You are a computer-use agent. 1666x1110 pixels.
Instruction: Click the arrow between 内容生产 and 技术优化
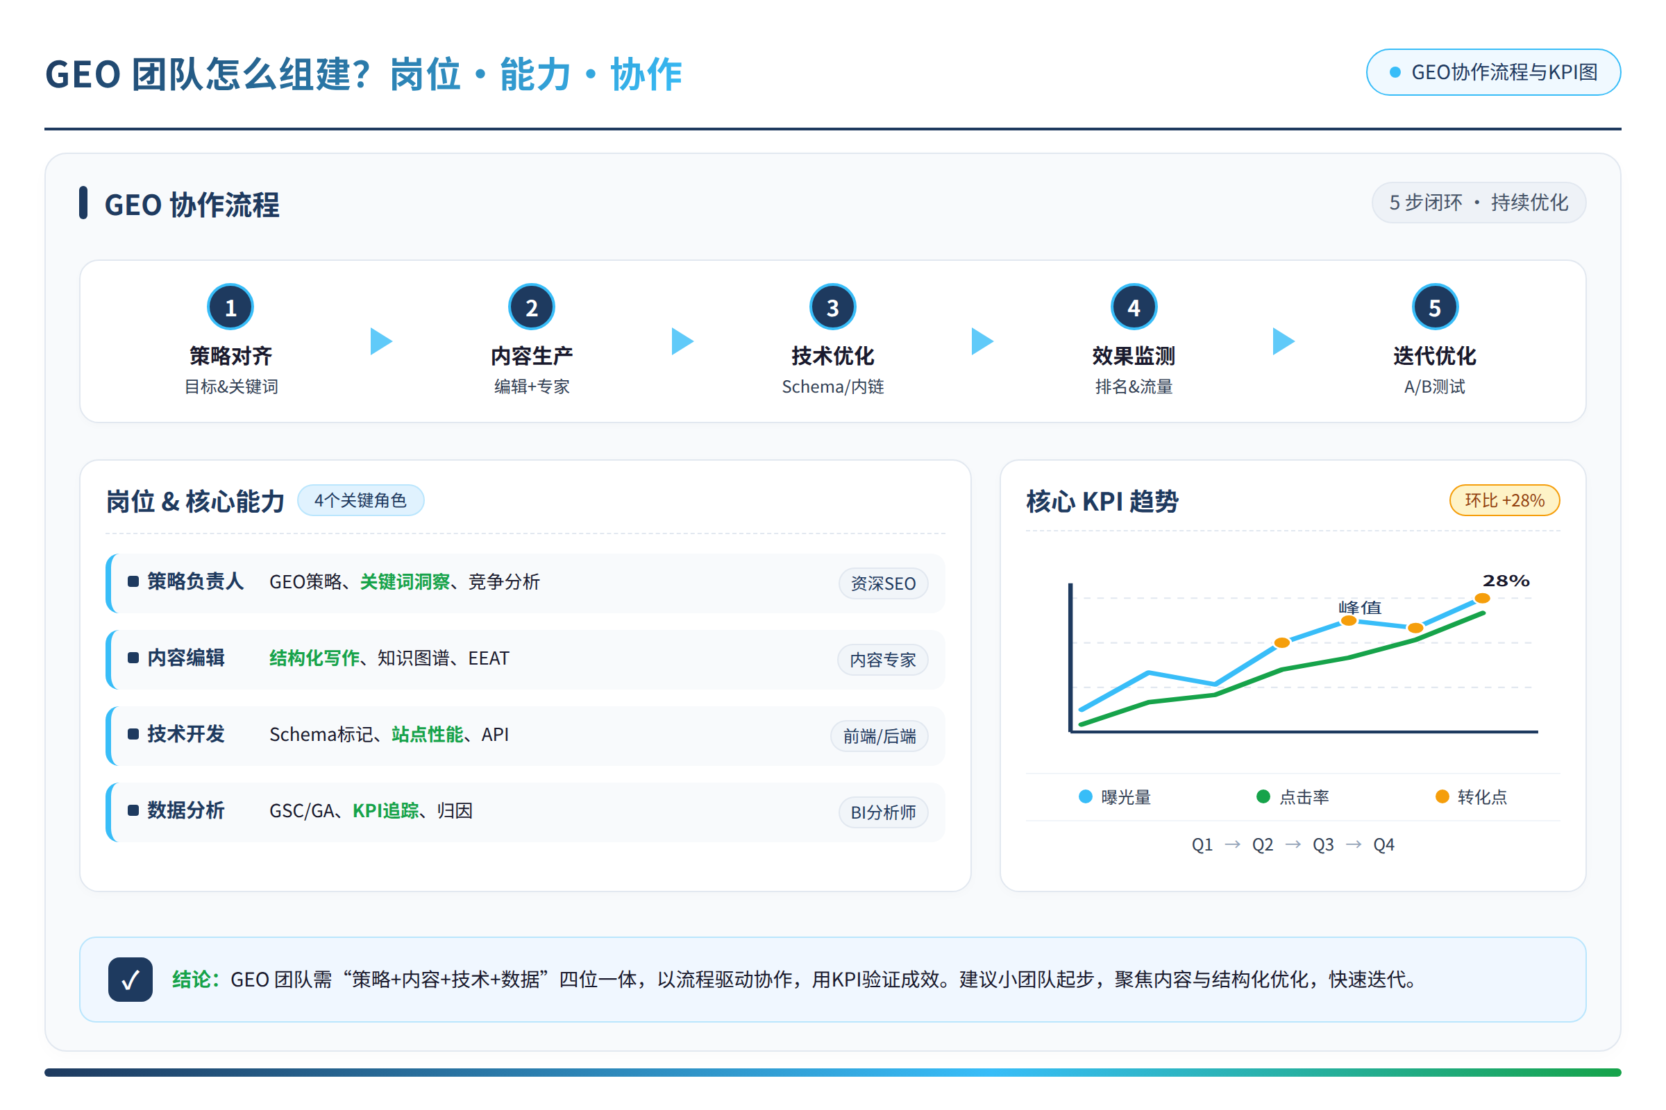pyautogui.click(x=682, y=341)
